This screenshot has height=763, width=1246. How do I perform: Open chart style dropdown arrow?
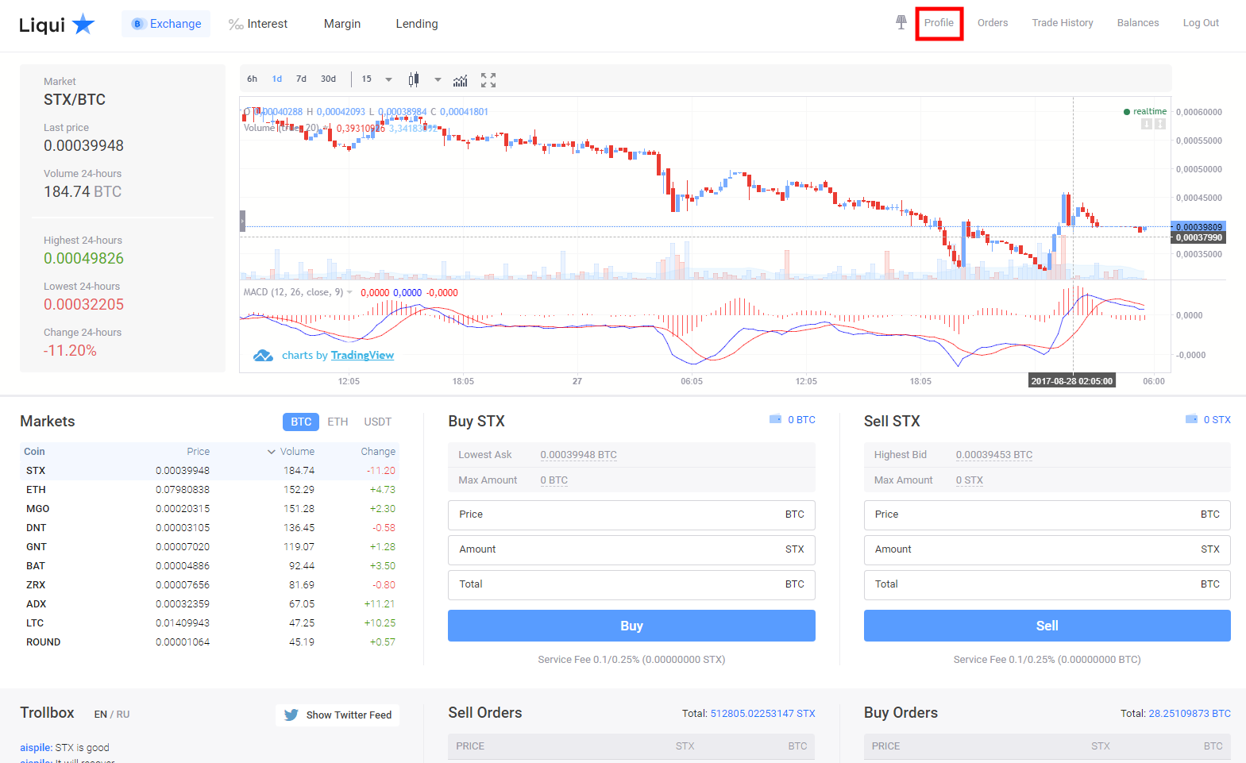point(438,79)
